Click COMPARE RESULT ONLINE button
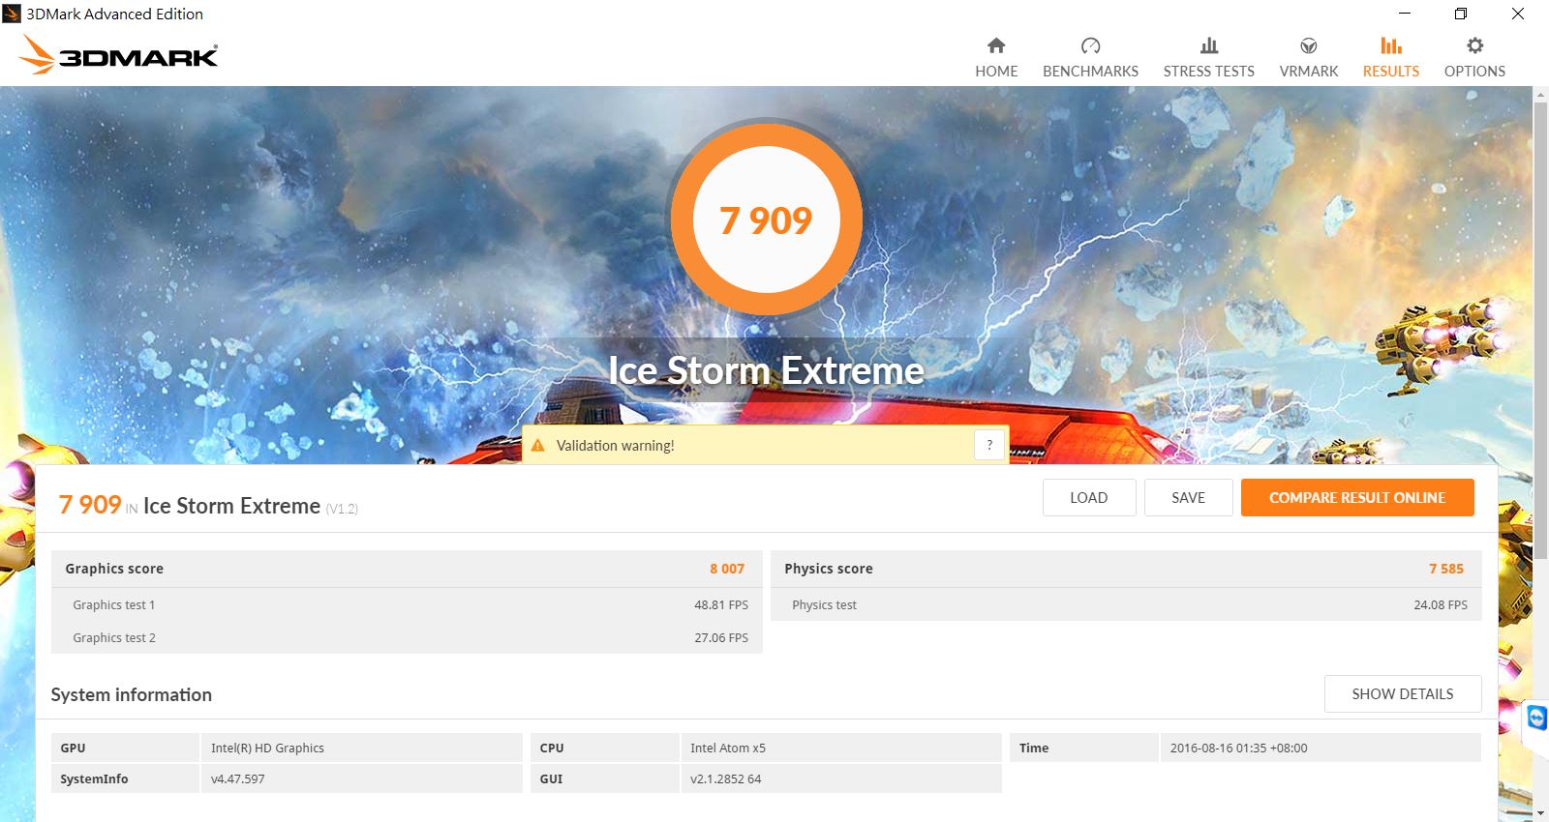 1357,497
